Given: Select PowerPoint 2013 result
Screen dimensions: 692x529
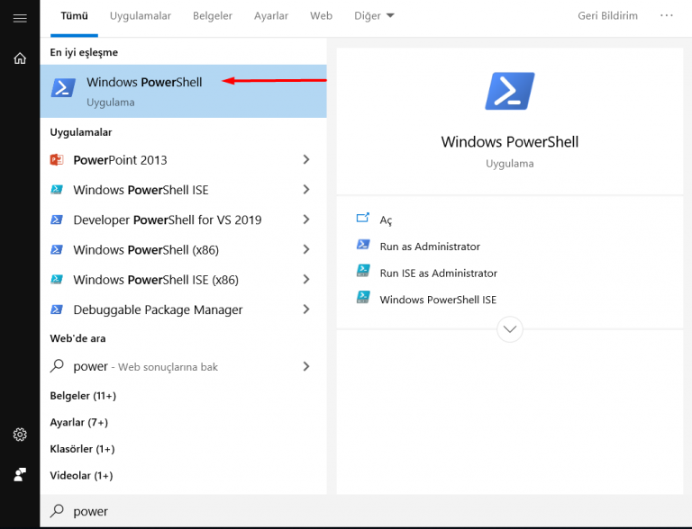Looking at the screenshot, I should [x=183, y=159].
